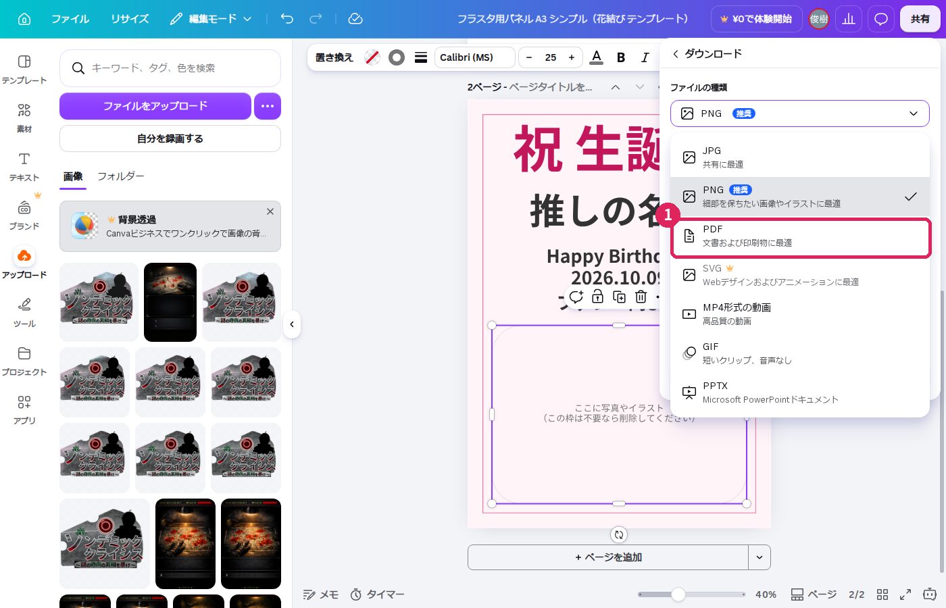The image size is (946, 608).
Task: Decrease font size with minus
Action: click(529, 57)
